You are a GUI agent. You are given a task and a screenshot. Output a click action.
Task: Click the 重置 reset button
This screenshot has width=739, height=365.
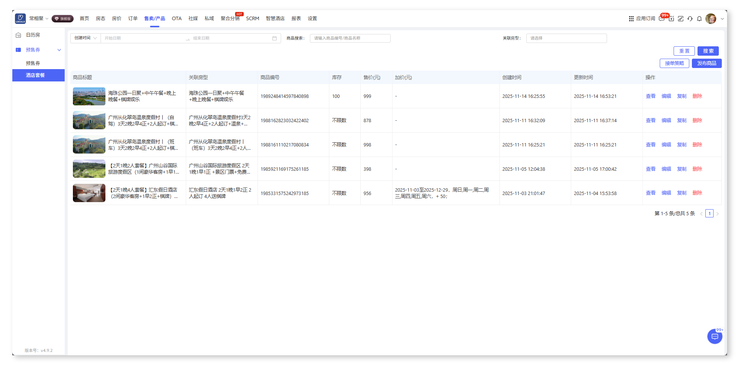point(684,51)
